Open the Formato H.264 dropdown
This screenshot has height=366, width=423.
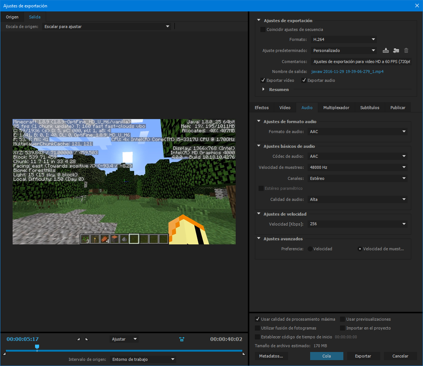click(344, 39)
